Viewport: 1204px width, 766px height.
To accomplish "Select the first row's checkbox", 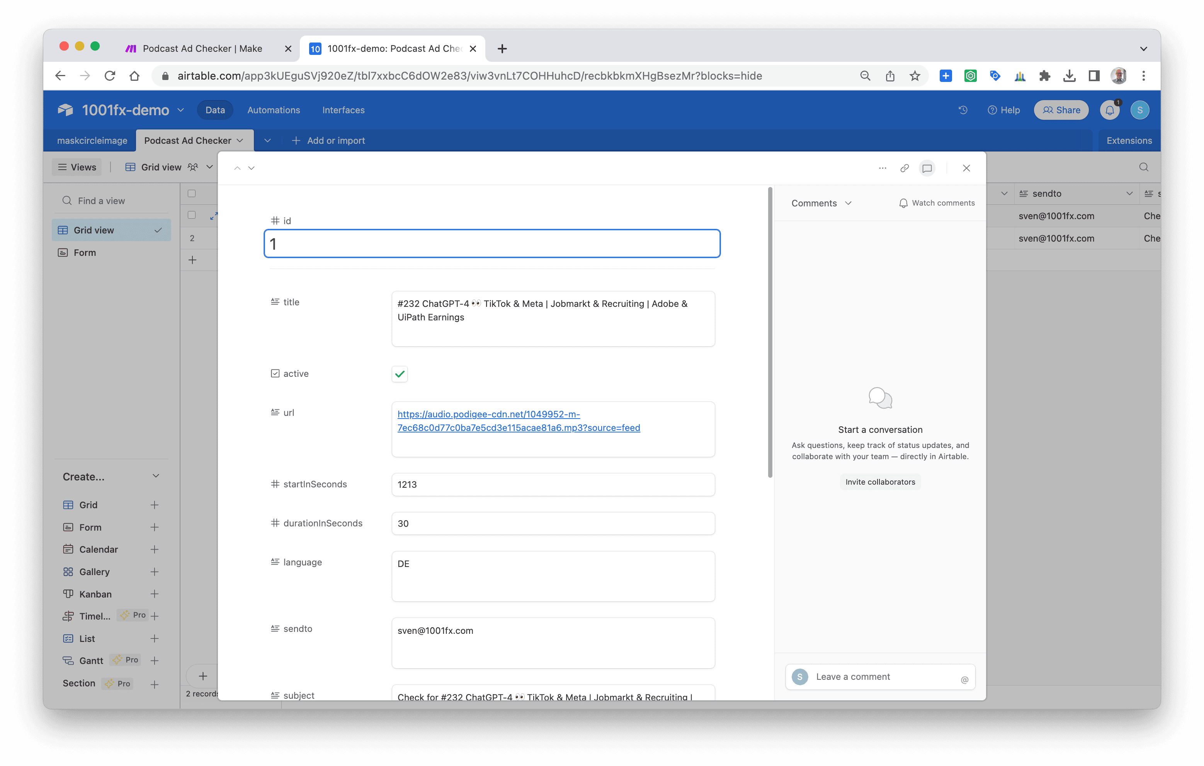I will coord(192,215).
